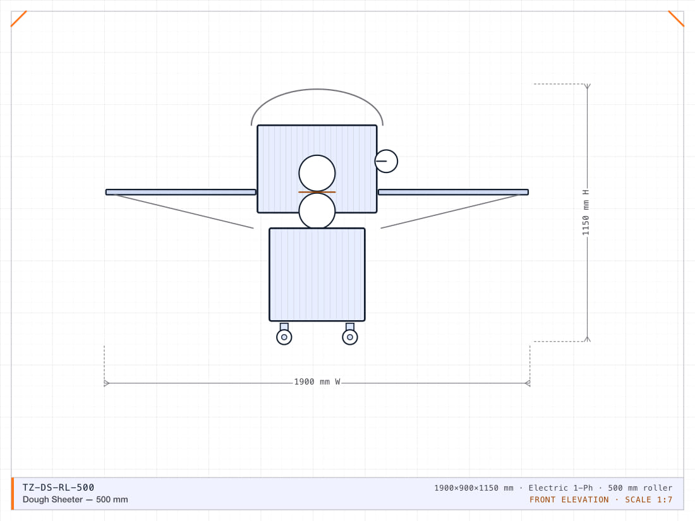The width and height of the screenshot is (695, 521).
Task: Select the left caster wheel
Action: (x=284, y=337)
